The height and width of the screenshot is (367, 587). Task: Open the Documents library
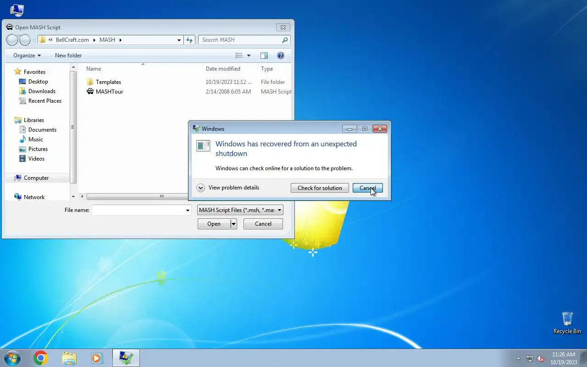(42, 130)
